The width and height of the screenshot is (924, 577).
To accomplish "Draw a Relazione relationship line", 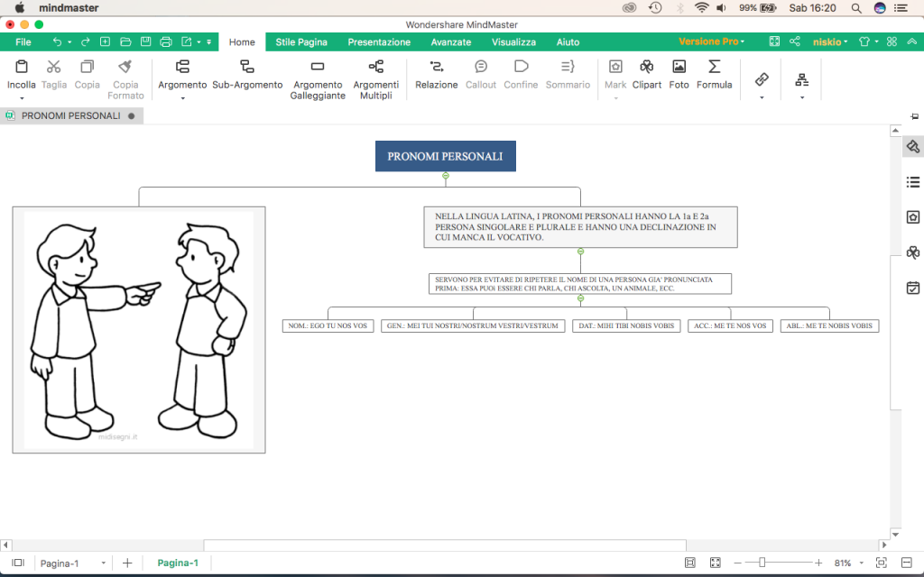I will (x=436, y=77).
